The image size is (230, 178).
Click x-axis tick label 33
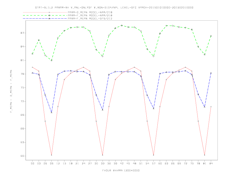[103, 163]
